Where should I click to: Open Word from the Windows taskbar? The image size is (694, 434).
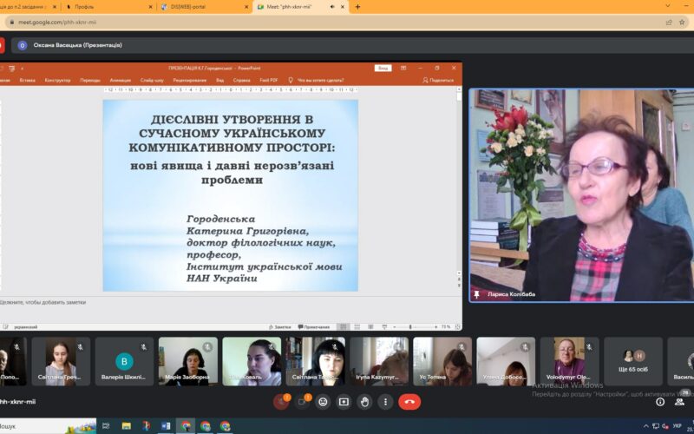point(166,426)
